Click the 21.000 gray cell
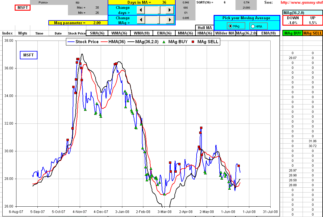The height and width of the screenshot is (217, 323). pos(246,7)
